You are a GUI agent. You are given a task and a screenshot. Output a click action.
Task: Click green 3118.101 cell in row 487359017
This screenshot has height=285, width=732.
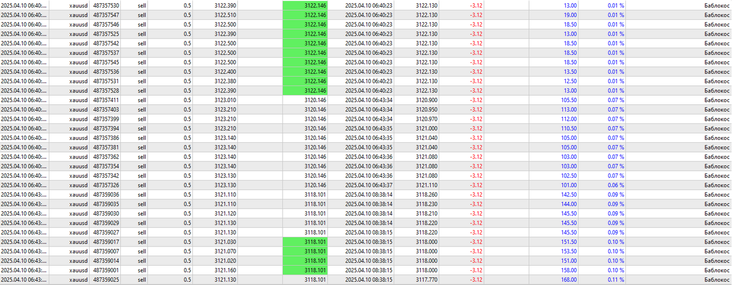(x=305, y=241)
